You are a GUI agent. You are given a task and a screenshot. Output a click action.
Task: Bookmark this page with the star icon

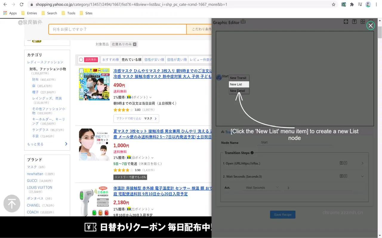(333, 5)
